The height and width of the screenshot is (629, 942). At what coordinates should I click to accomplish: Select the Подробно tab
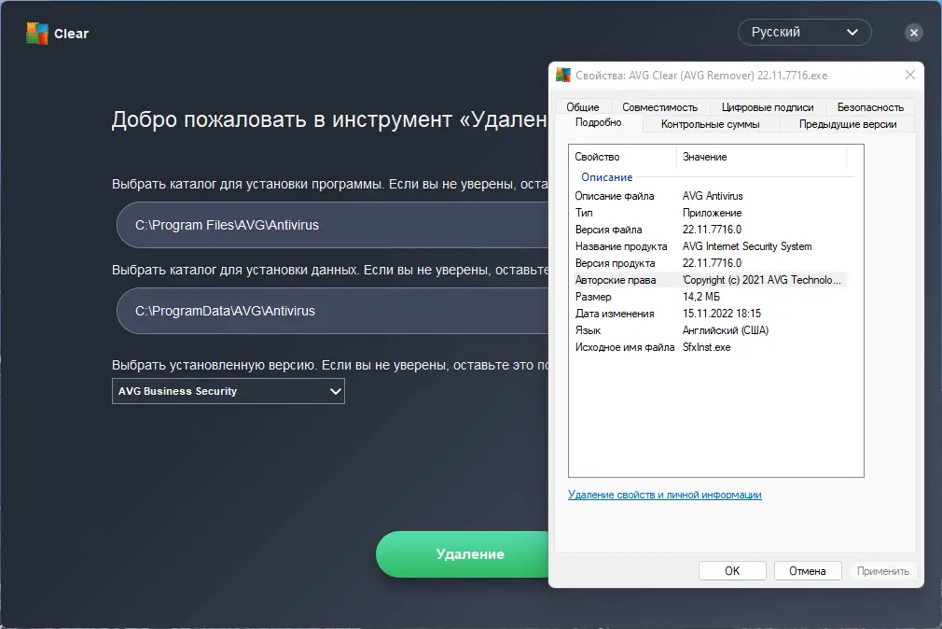(x=599, y=122)
